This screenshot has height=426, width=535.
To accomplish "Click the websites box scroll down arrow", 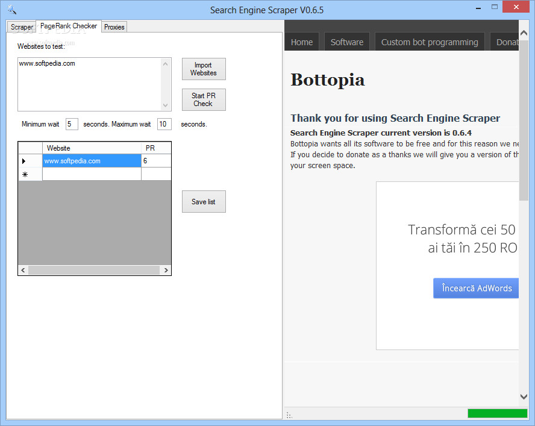I will coord(166,105).
